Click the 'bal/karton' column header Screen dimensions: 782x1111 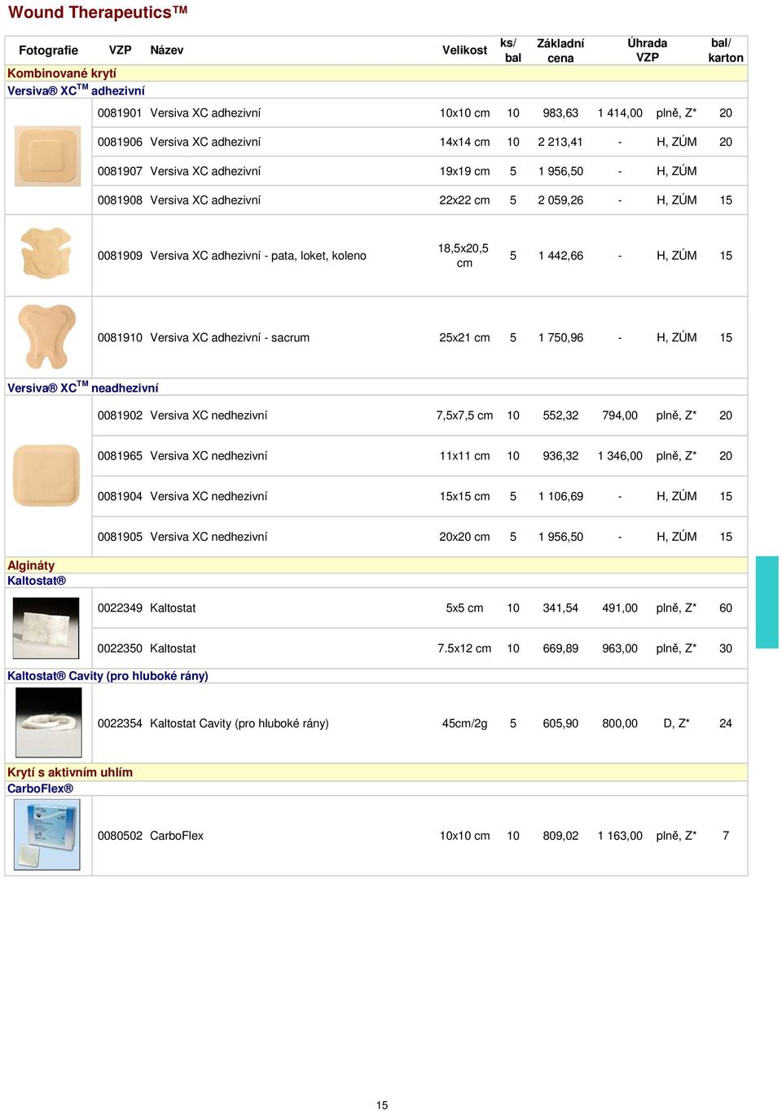coord(726,50)
